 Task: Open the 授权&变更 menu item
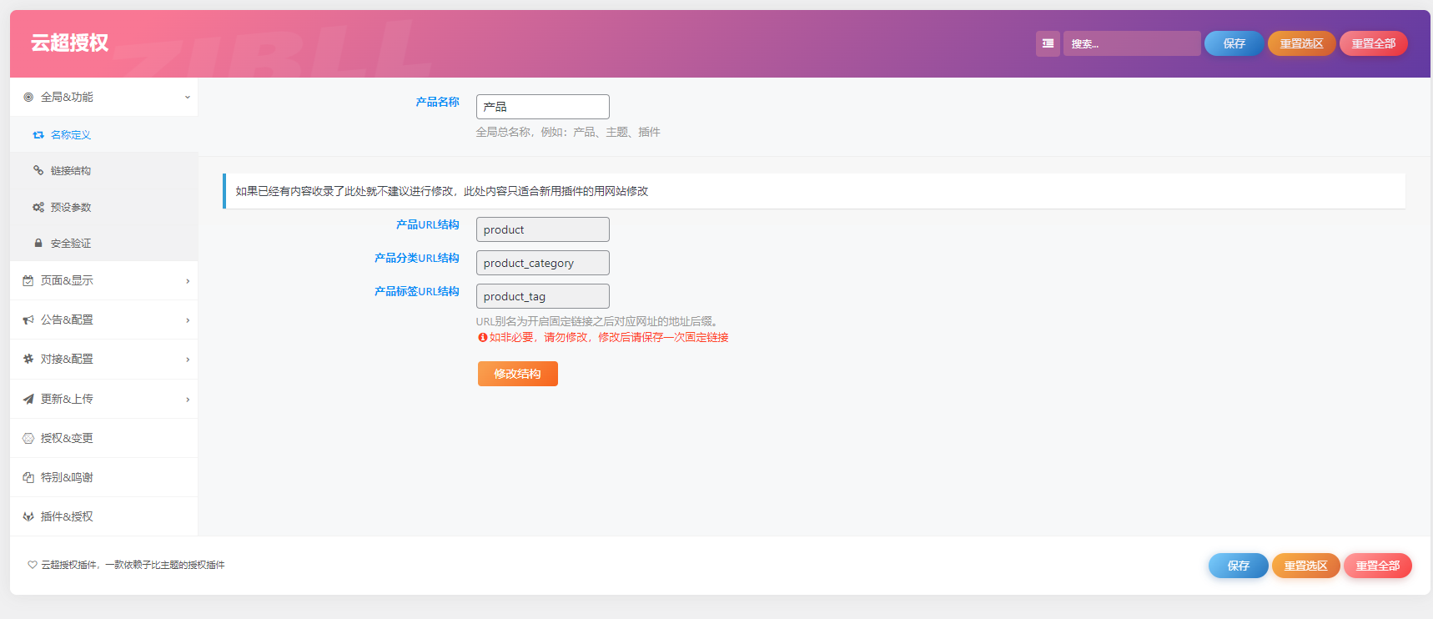[x=67, y=438]
